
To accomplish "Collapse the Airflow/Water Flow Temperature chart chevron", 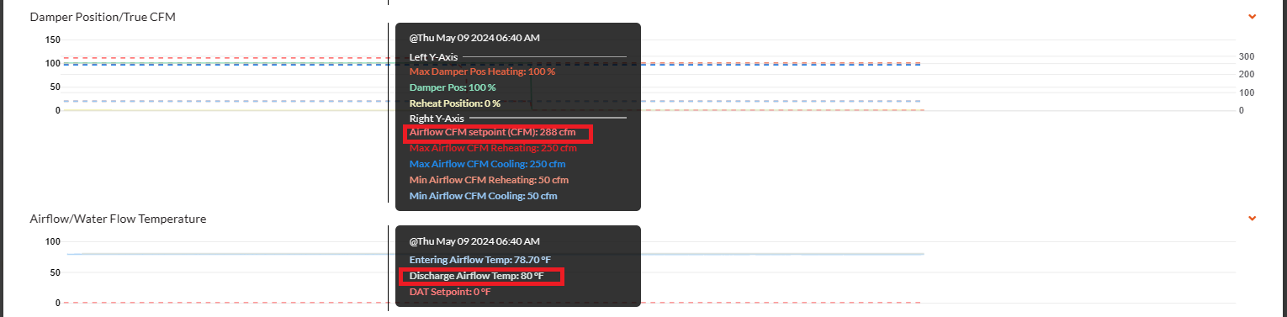I will (x=1252, y=219).
